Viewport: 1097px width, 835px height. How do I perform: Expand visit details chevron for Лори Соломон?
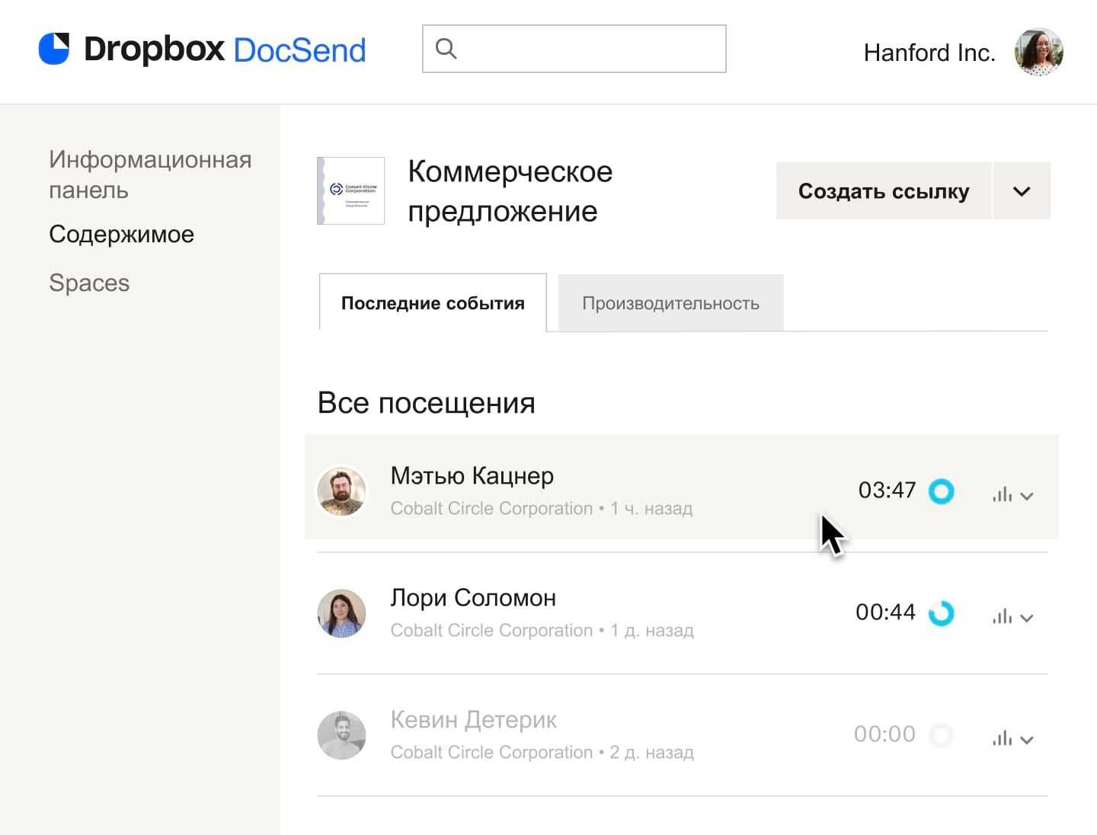[1027, 618]
